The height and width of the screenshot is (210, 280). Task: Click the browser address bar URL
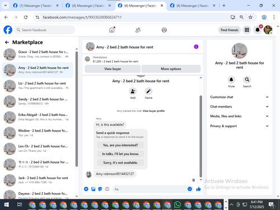(82, 17)
